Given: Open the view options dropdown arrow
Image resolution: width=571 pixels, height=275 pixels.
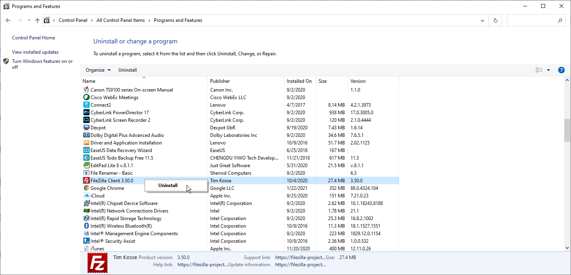Looking at the screenshot, I should 548,70.
